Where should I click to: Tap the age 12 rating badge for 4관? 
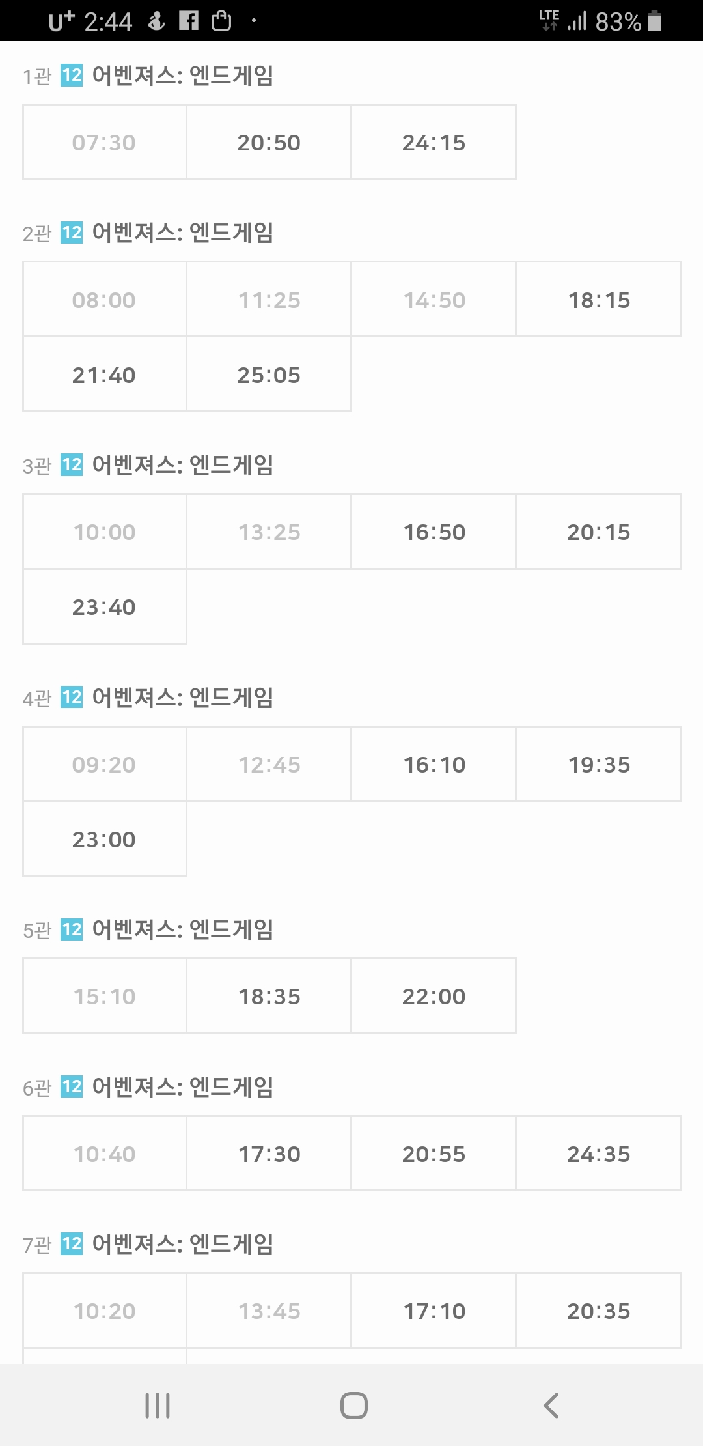click(x=72, y=697)
